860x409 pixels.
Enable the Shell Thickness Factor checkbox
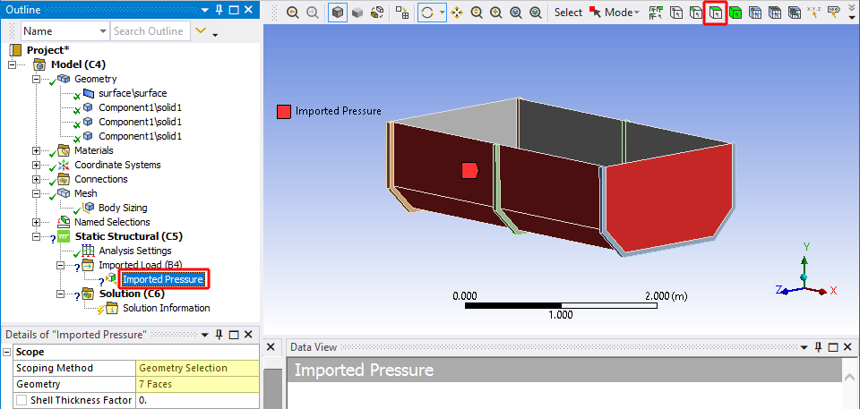pyautogui.click(x=21, y=400)
